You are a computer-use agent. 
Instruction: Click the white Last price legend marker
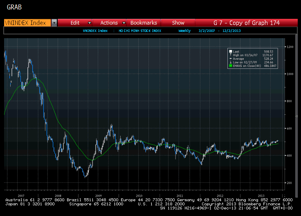click(x=231, y=51)
